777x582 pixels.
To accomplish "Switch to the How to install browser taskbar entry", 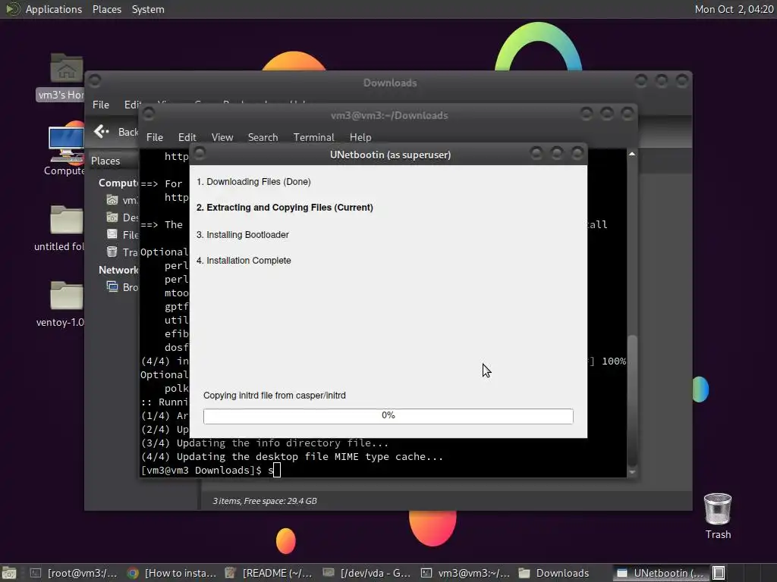I will pos(171,573).
